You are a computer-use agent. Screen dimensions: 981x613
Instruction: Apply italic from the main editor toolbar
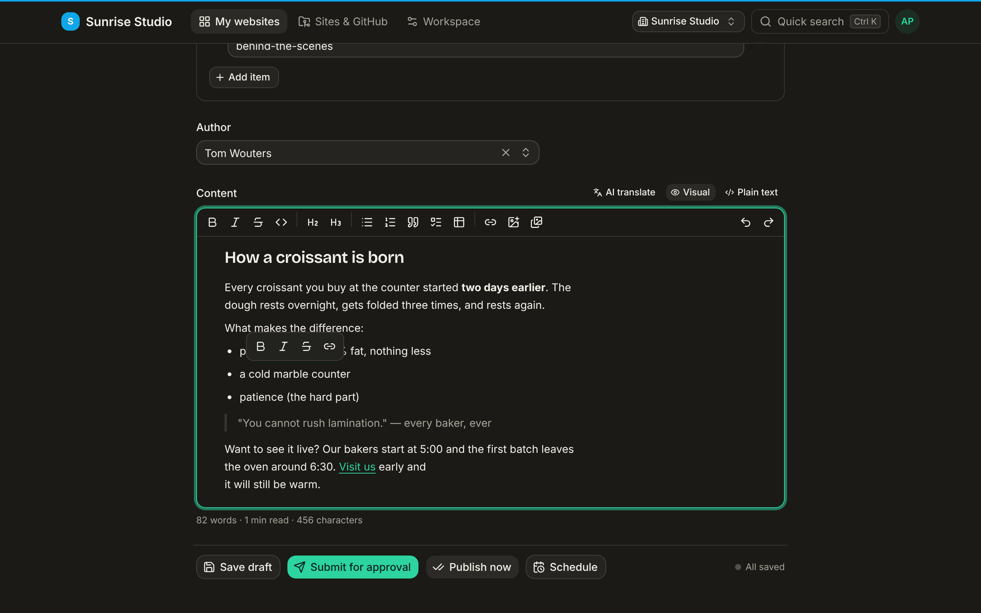tap(235, 222)
